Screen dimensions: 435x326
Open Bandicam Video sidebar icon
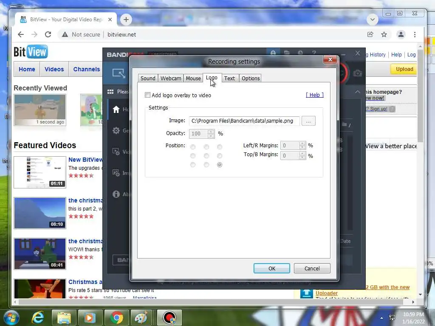pyautogui.click(x=116, y=152)
